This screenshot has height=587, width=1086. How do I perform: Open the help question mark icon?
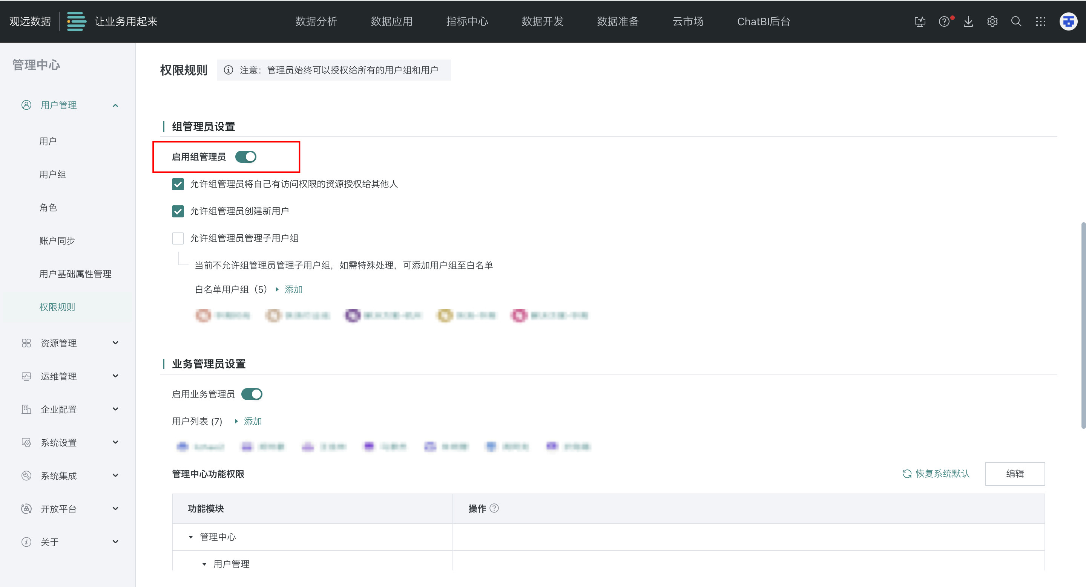(944, 21)
